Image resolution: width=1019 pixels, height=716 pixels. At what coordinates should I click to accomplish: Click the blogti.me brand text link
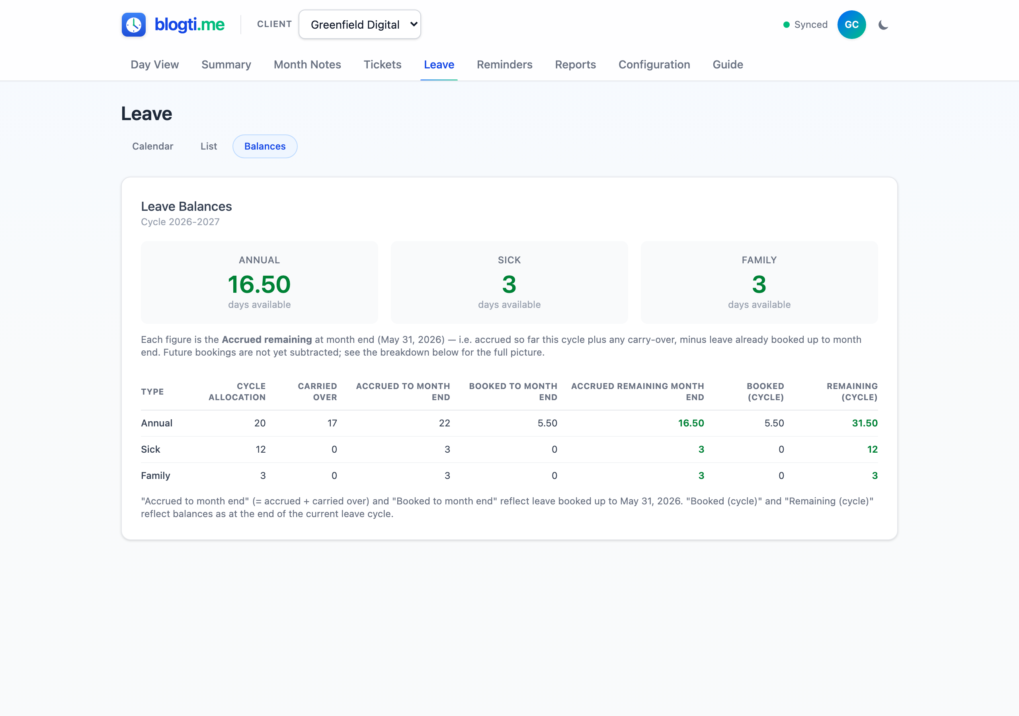click(189, 25)
